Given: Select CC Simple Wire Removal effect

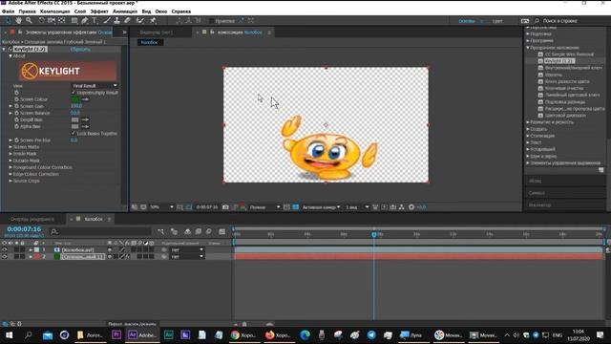Looking at the screenshot, I should click(569, 54).
